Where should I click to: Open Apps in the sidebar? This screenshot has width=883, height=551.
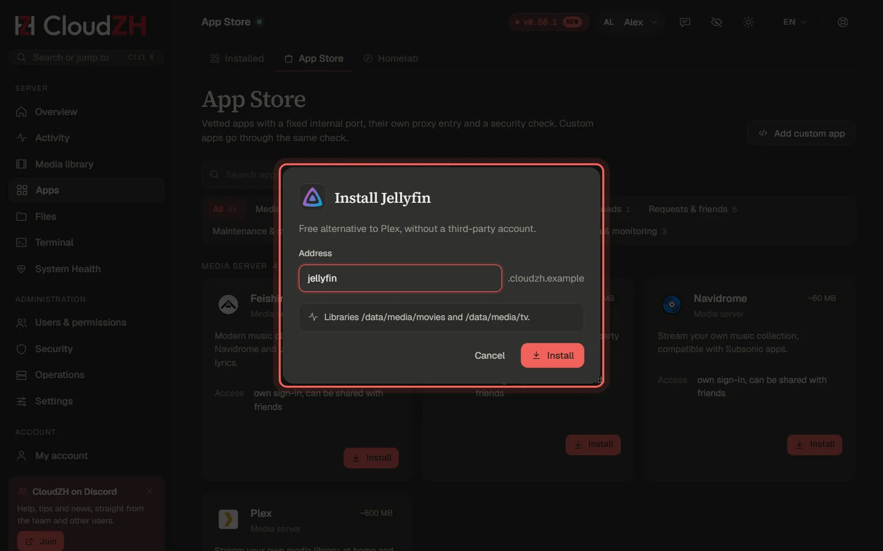point(87,190)
